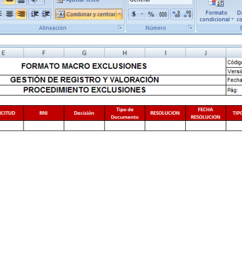Select column F header
Screen dimensions: 242x272
point(44,53)
